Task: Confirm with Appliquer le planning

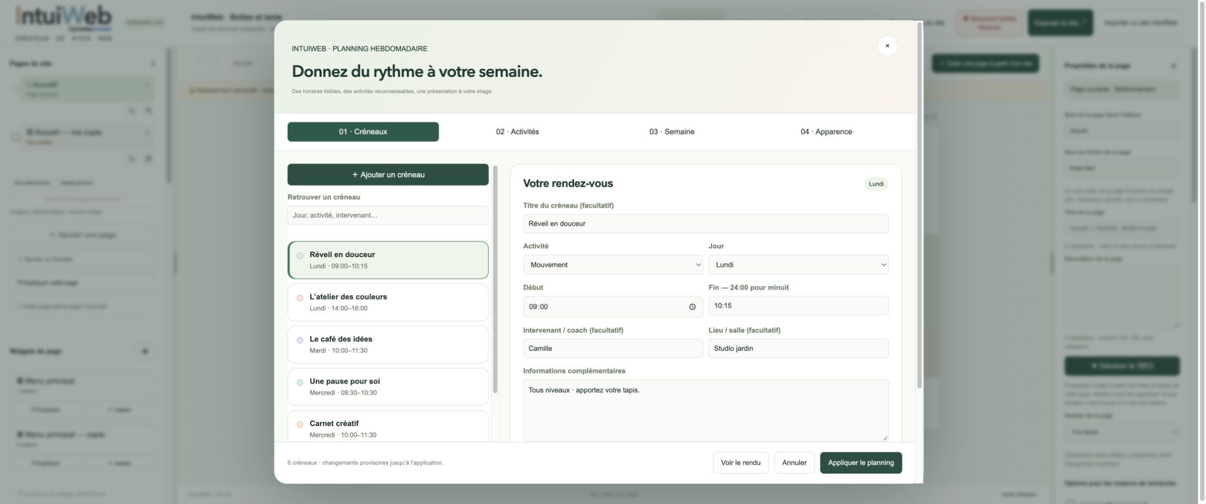Action: [861, 463]
